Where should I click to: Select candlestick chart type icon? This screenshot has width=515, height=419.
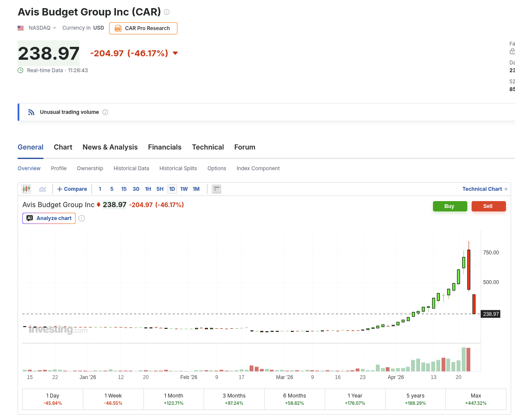pyautogui.click(x=26, y=189)
